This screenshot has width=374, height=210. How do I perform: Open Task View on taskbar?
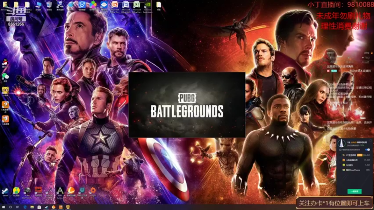[x=17, y=207]
